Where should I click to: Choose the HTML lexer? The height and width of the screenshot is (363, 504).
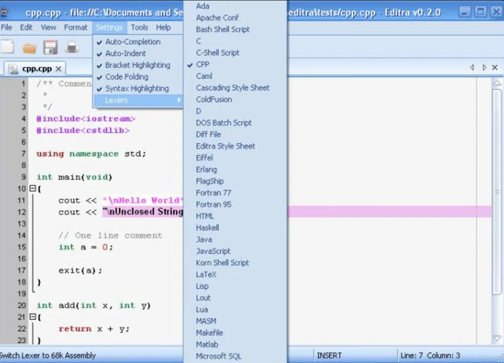[x=235, y=216]
